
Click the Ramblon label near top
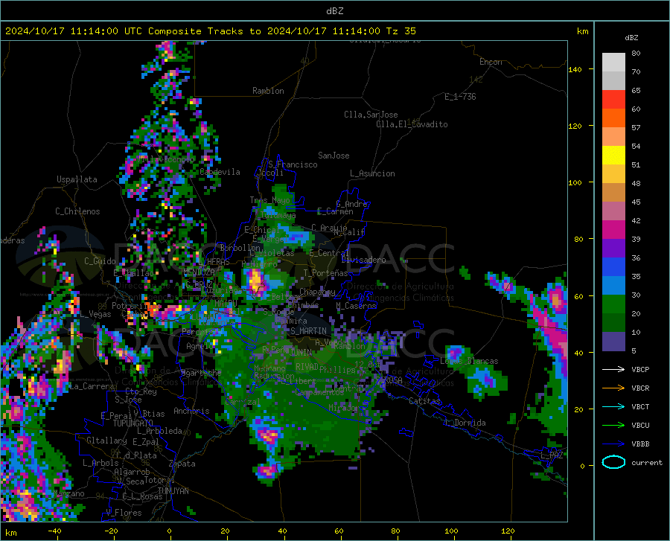point(268,91)
